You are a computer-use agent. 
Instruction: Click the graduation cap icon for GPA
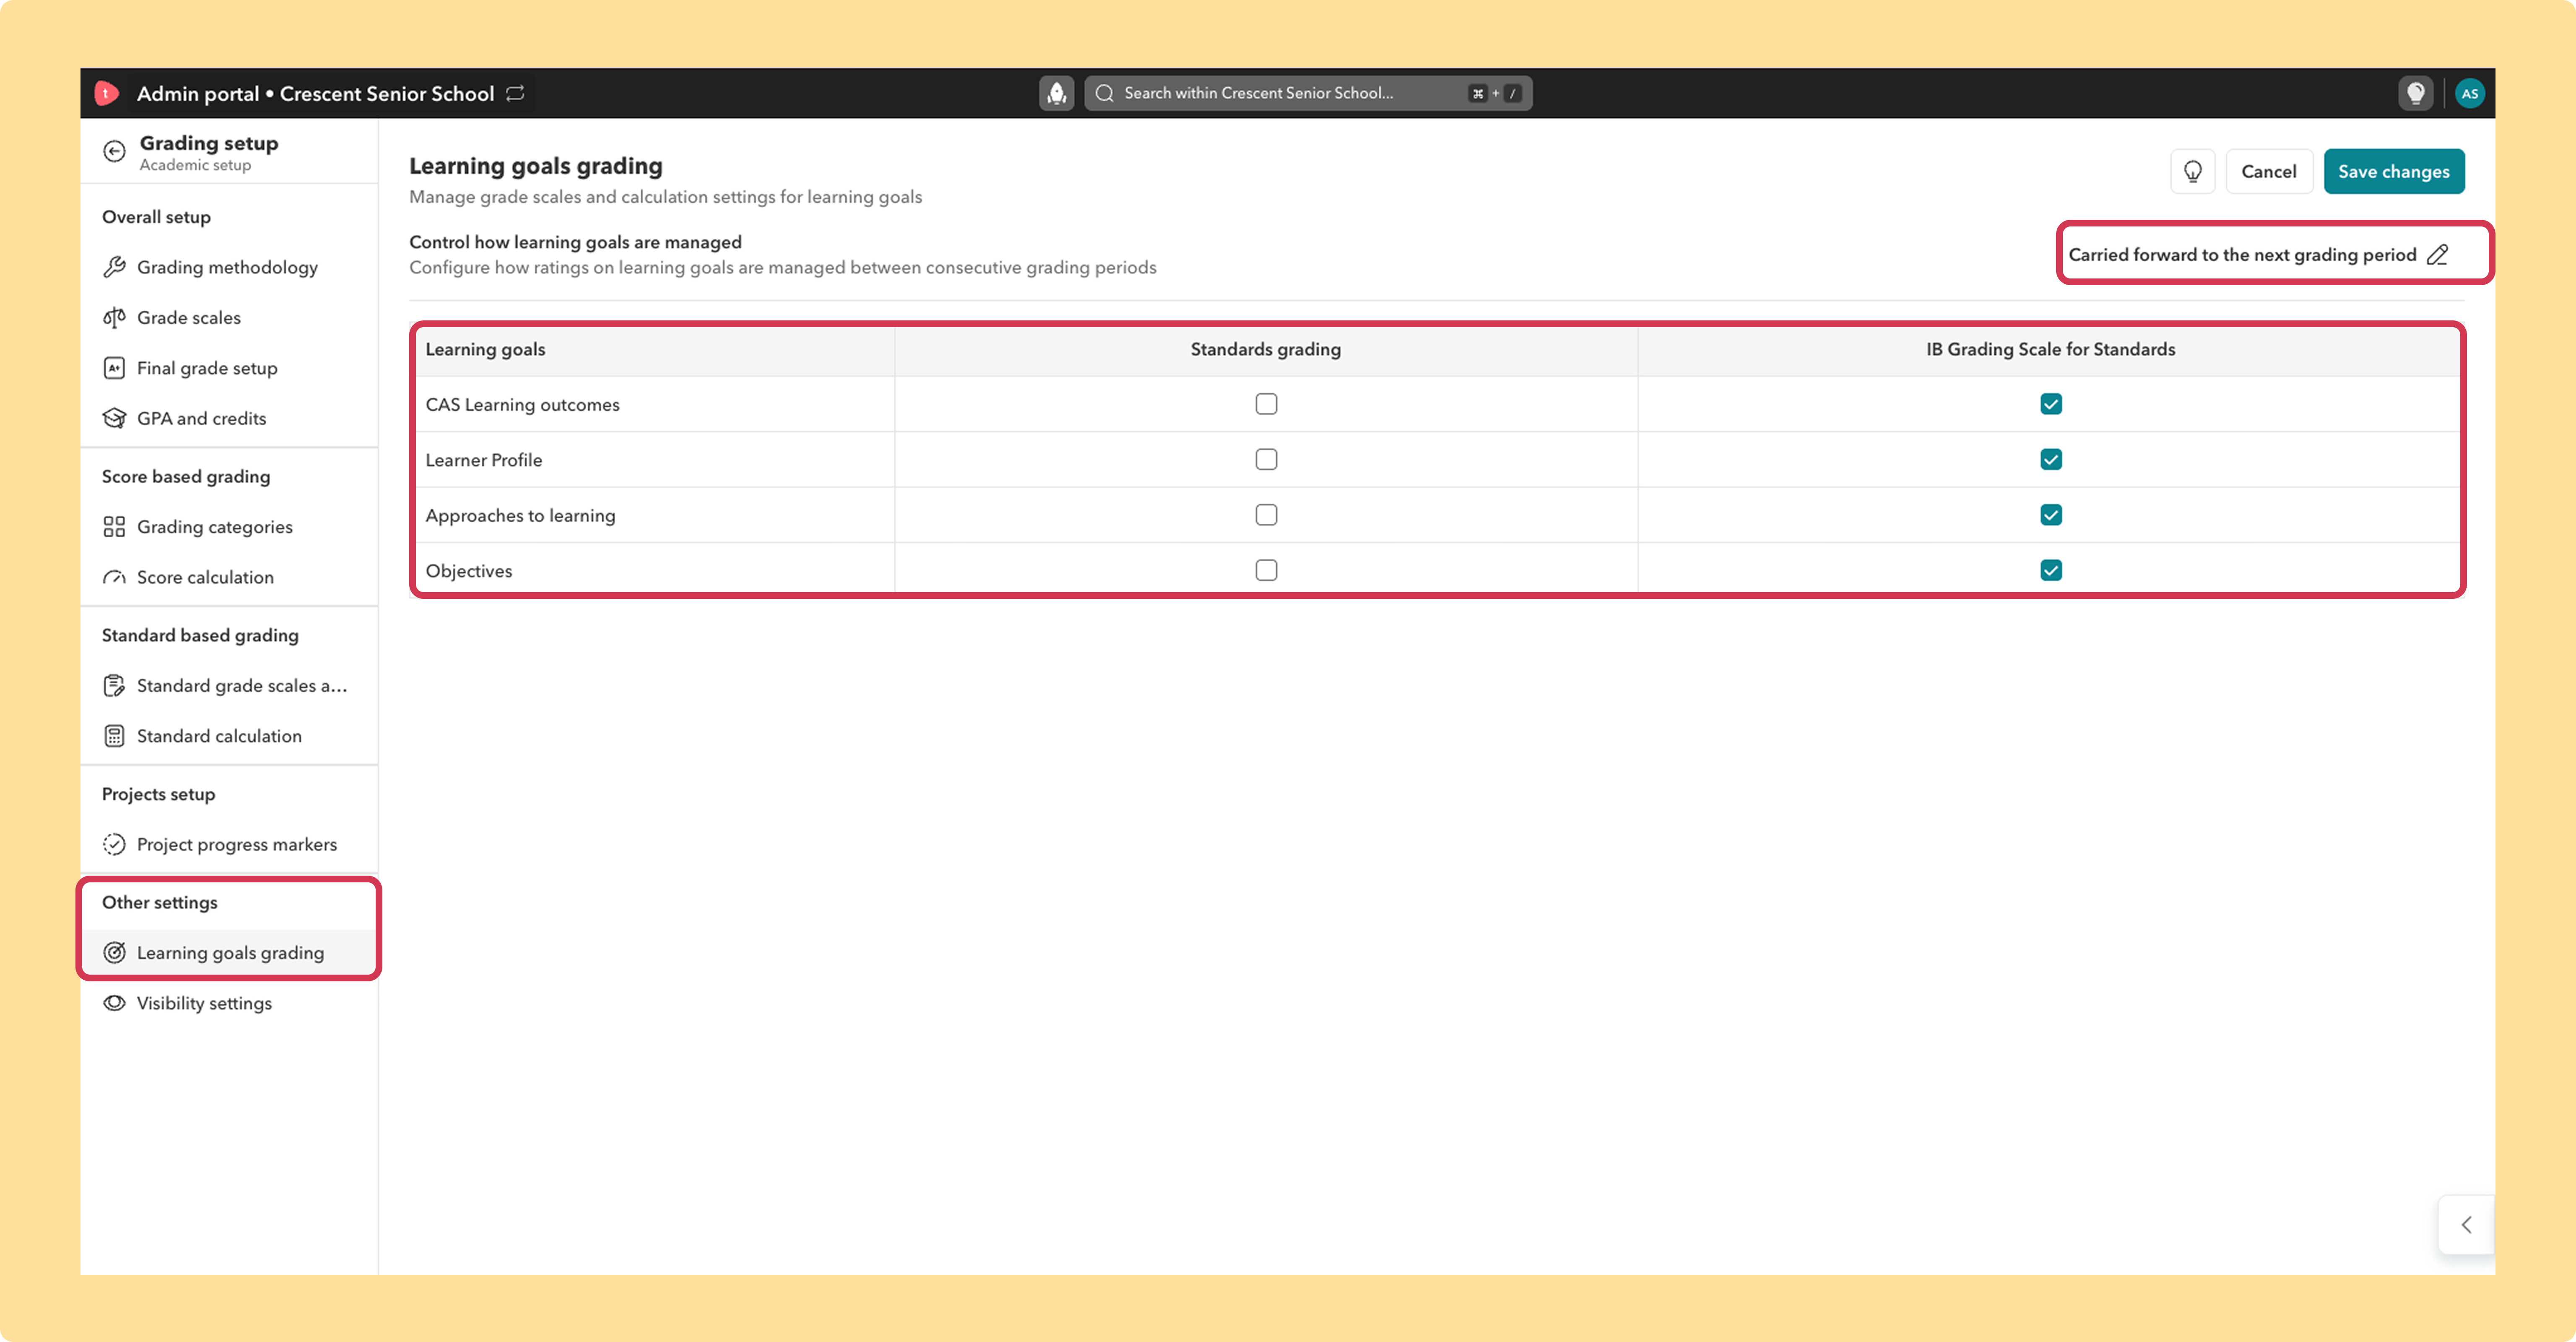(114, 418)
